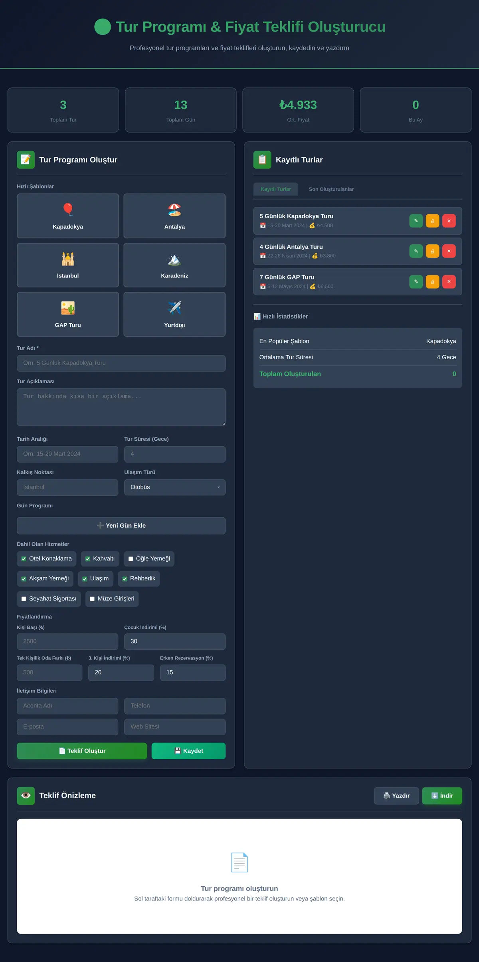Print the 5 Günlük Kapadokya Turu entry
479x962 pixels.
click(432, 221)
